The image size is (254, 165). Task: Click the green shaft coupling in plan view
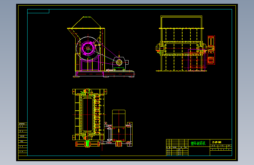click(x=88, y=144)
